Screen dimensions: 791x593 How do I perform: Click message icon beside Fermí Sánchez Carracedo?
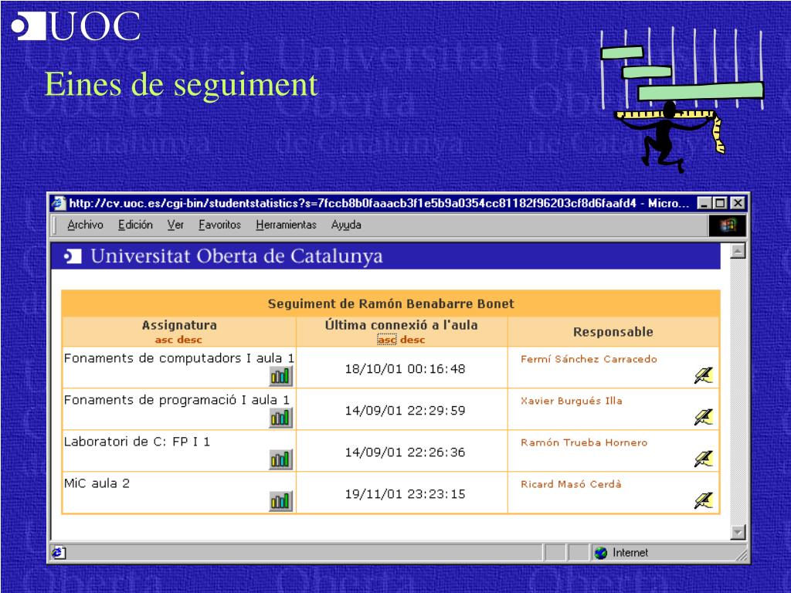[703, 375]
